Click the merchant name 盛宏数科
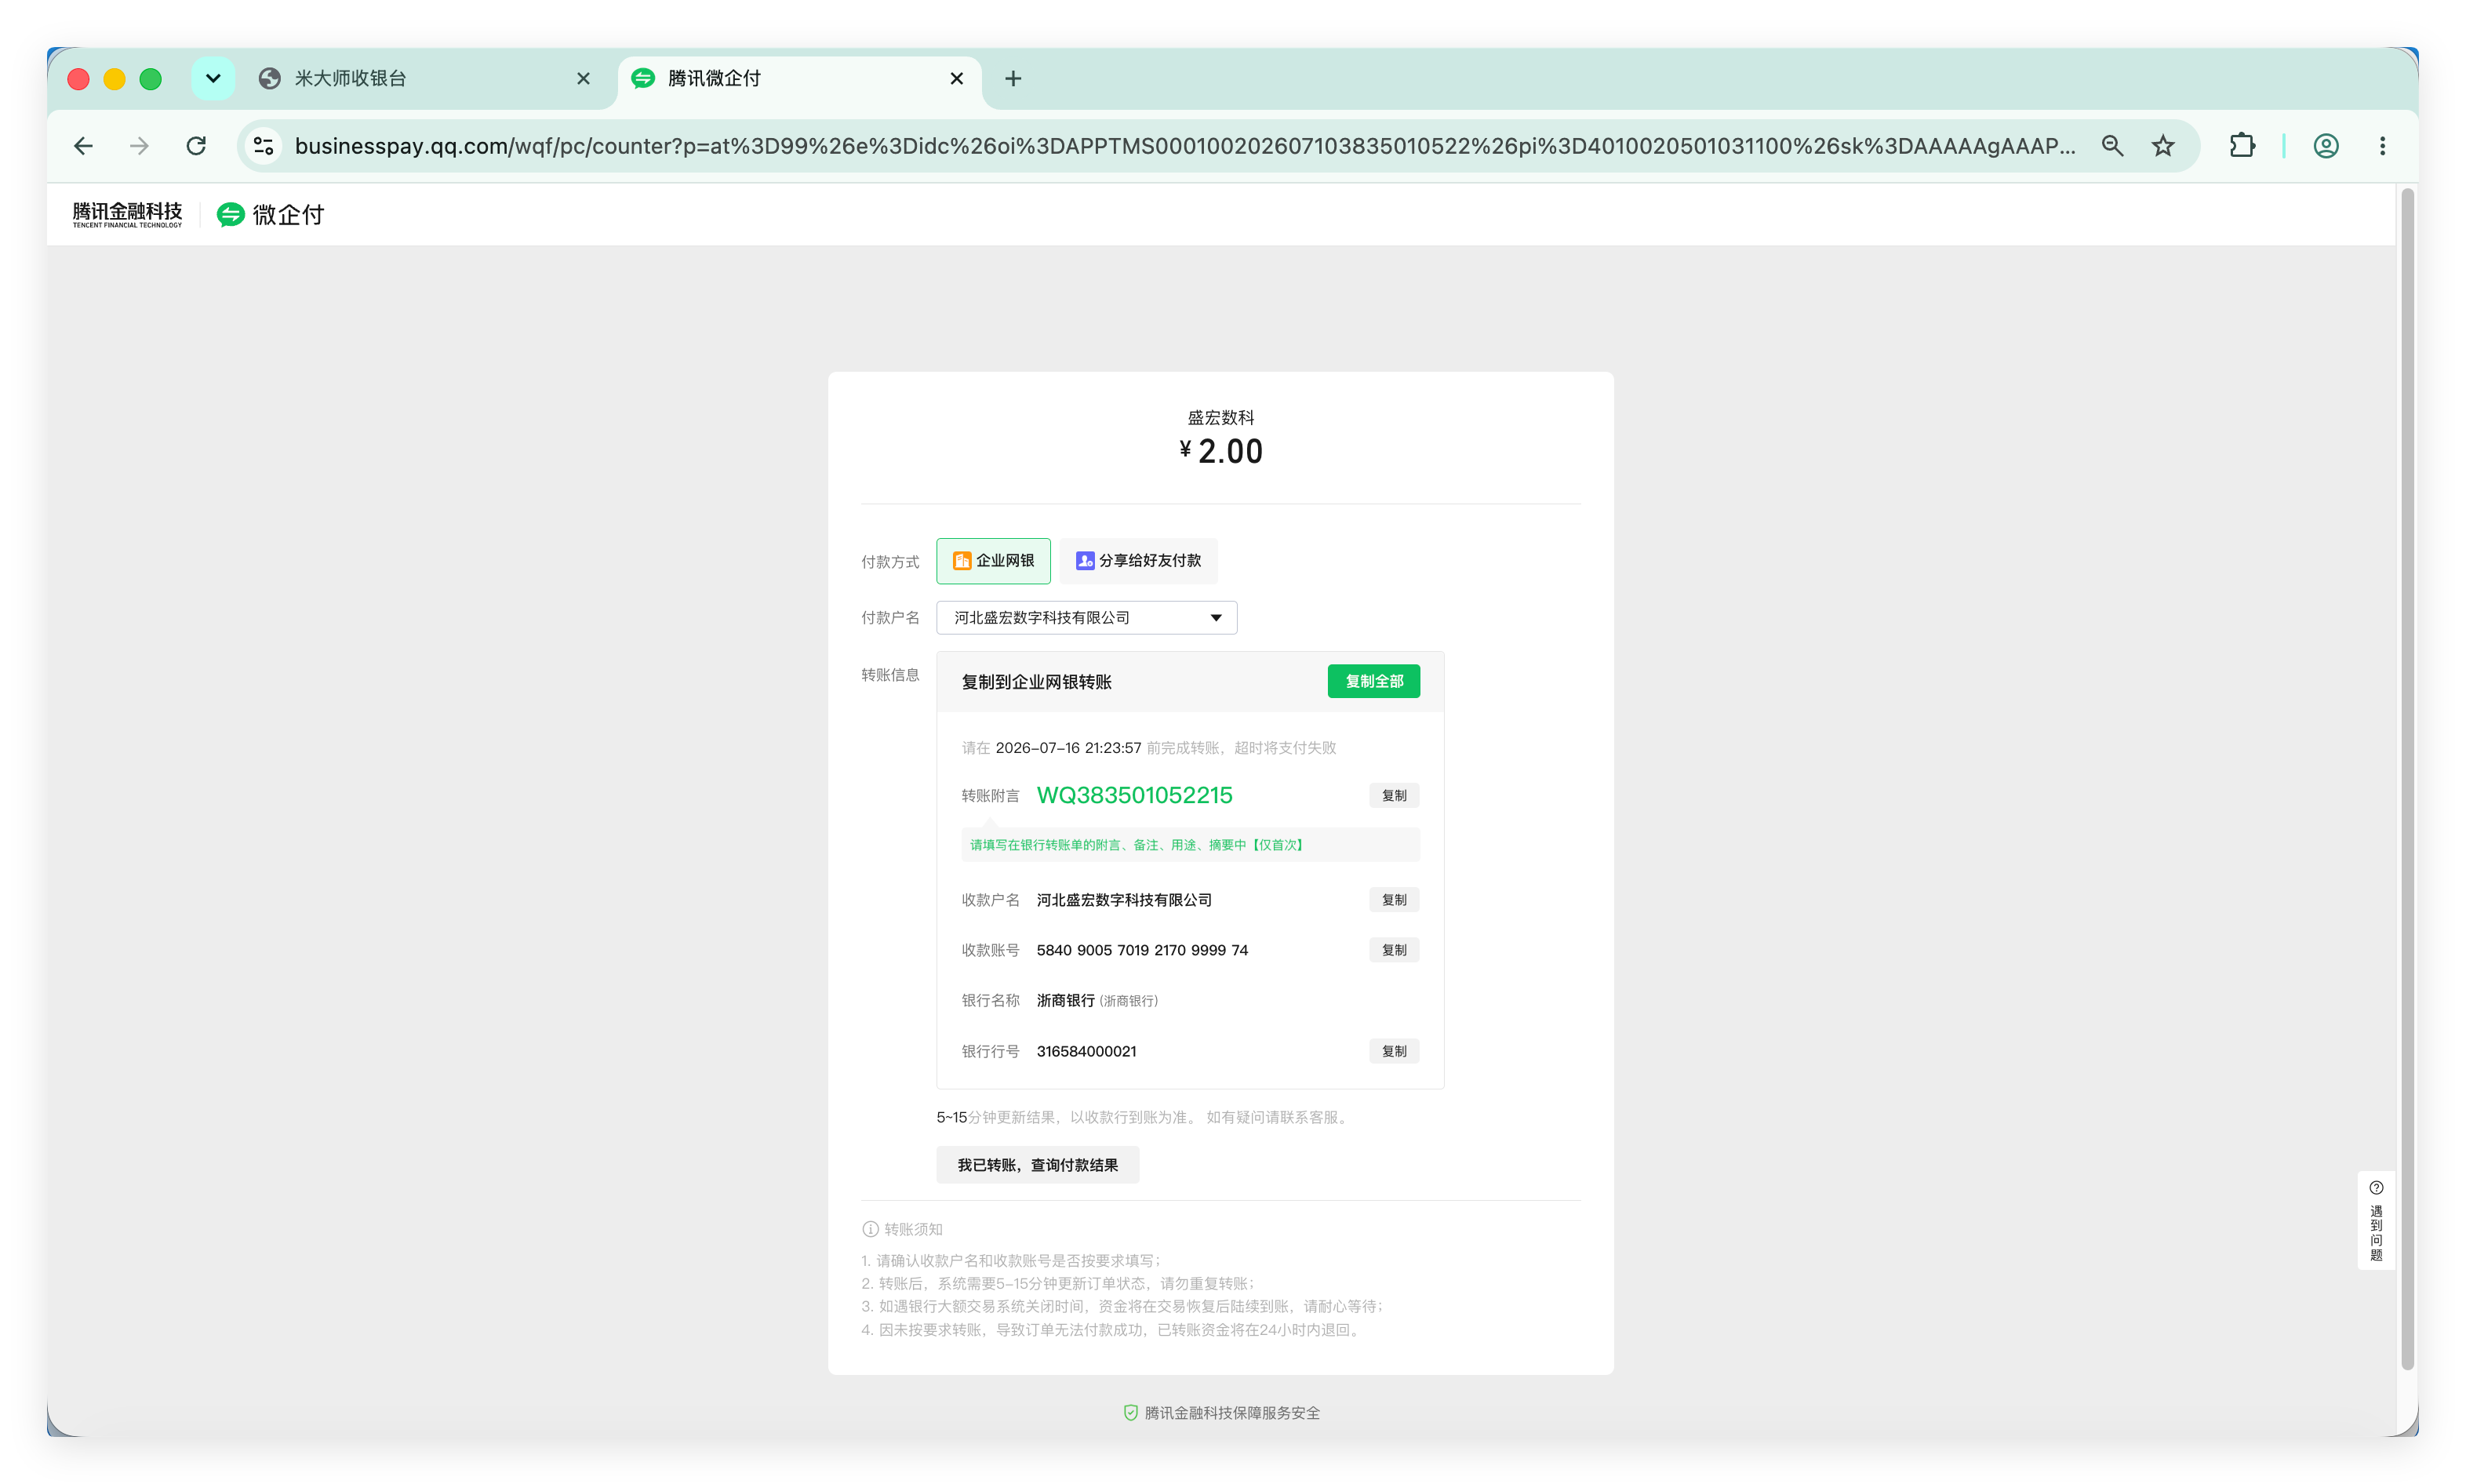 (1220, 417)
